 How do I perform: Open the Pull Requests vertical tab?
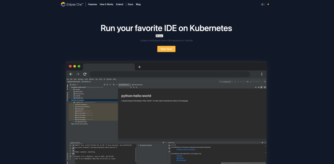(x=68, y=96)
